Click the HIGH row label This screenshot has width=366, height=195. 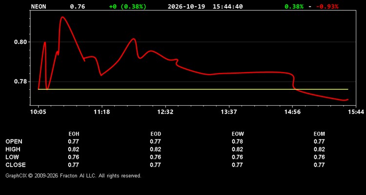pos(13,149)
